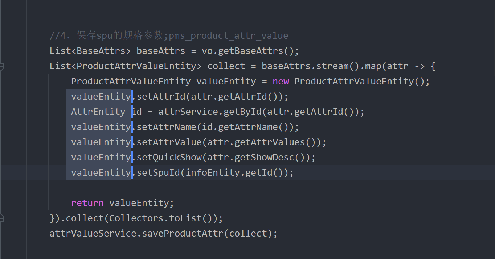Click 'toList' method call
The image size is (495, 259).
[185, 218]
